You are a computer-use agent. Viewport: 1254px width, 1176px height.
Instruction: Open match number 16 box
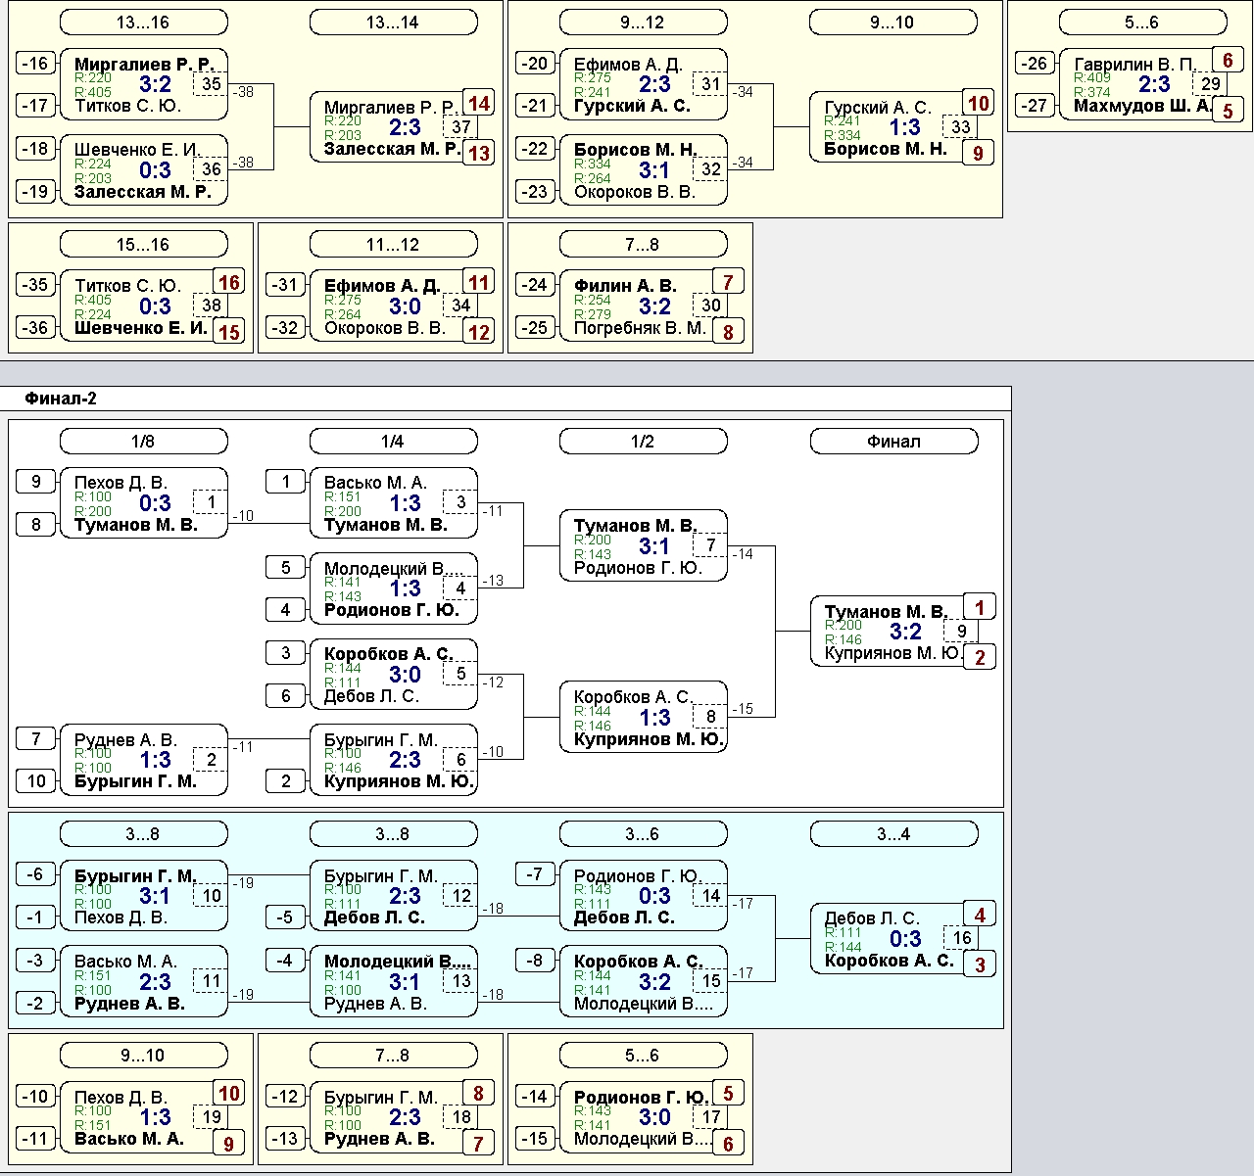961,938
